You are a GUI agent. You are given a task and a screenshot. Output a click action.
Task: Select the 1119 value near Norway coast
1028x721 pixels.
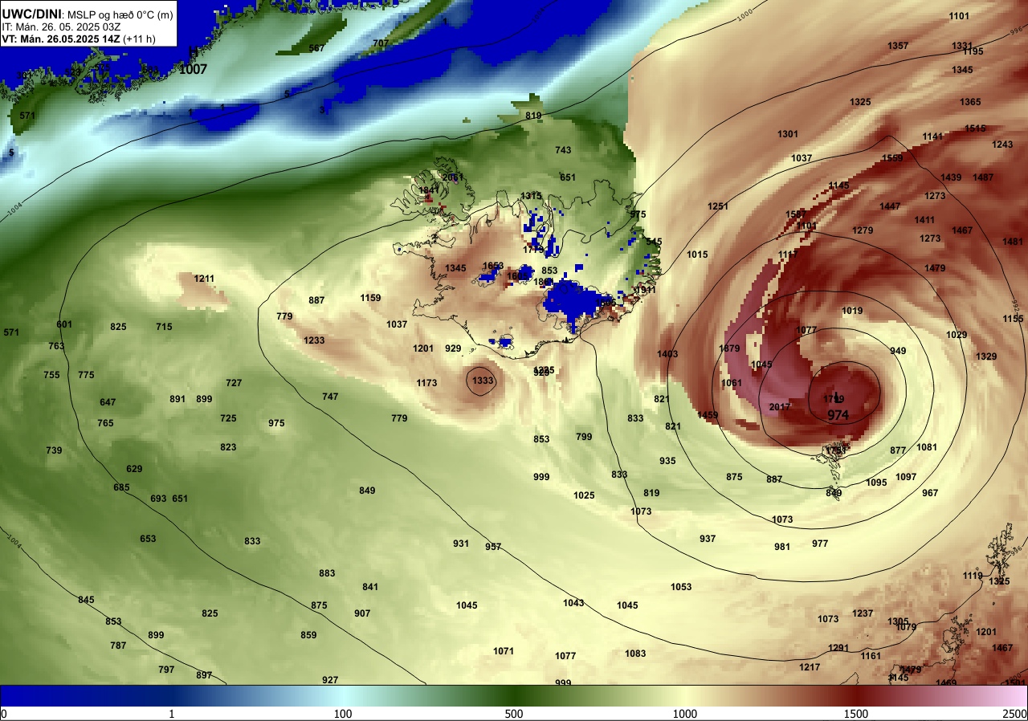point(973,576)
